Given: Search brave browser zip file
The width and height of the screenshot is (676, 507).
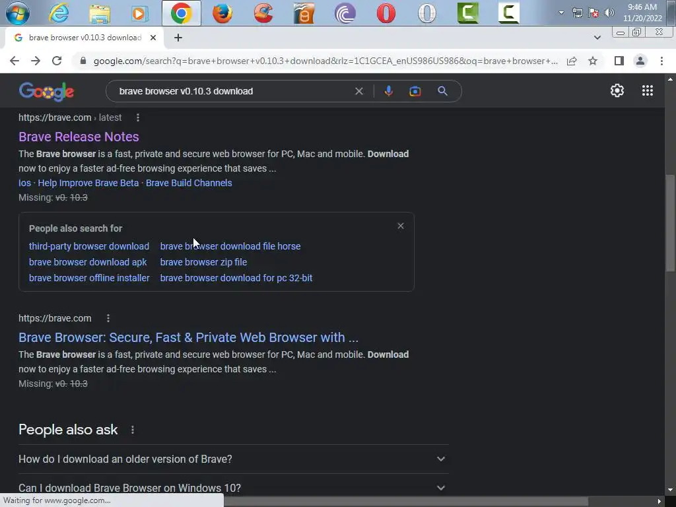Looking at the screenshot, I should (203, 262).
